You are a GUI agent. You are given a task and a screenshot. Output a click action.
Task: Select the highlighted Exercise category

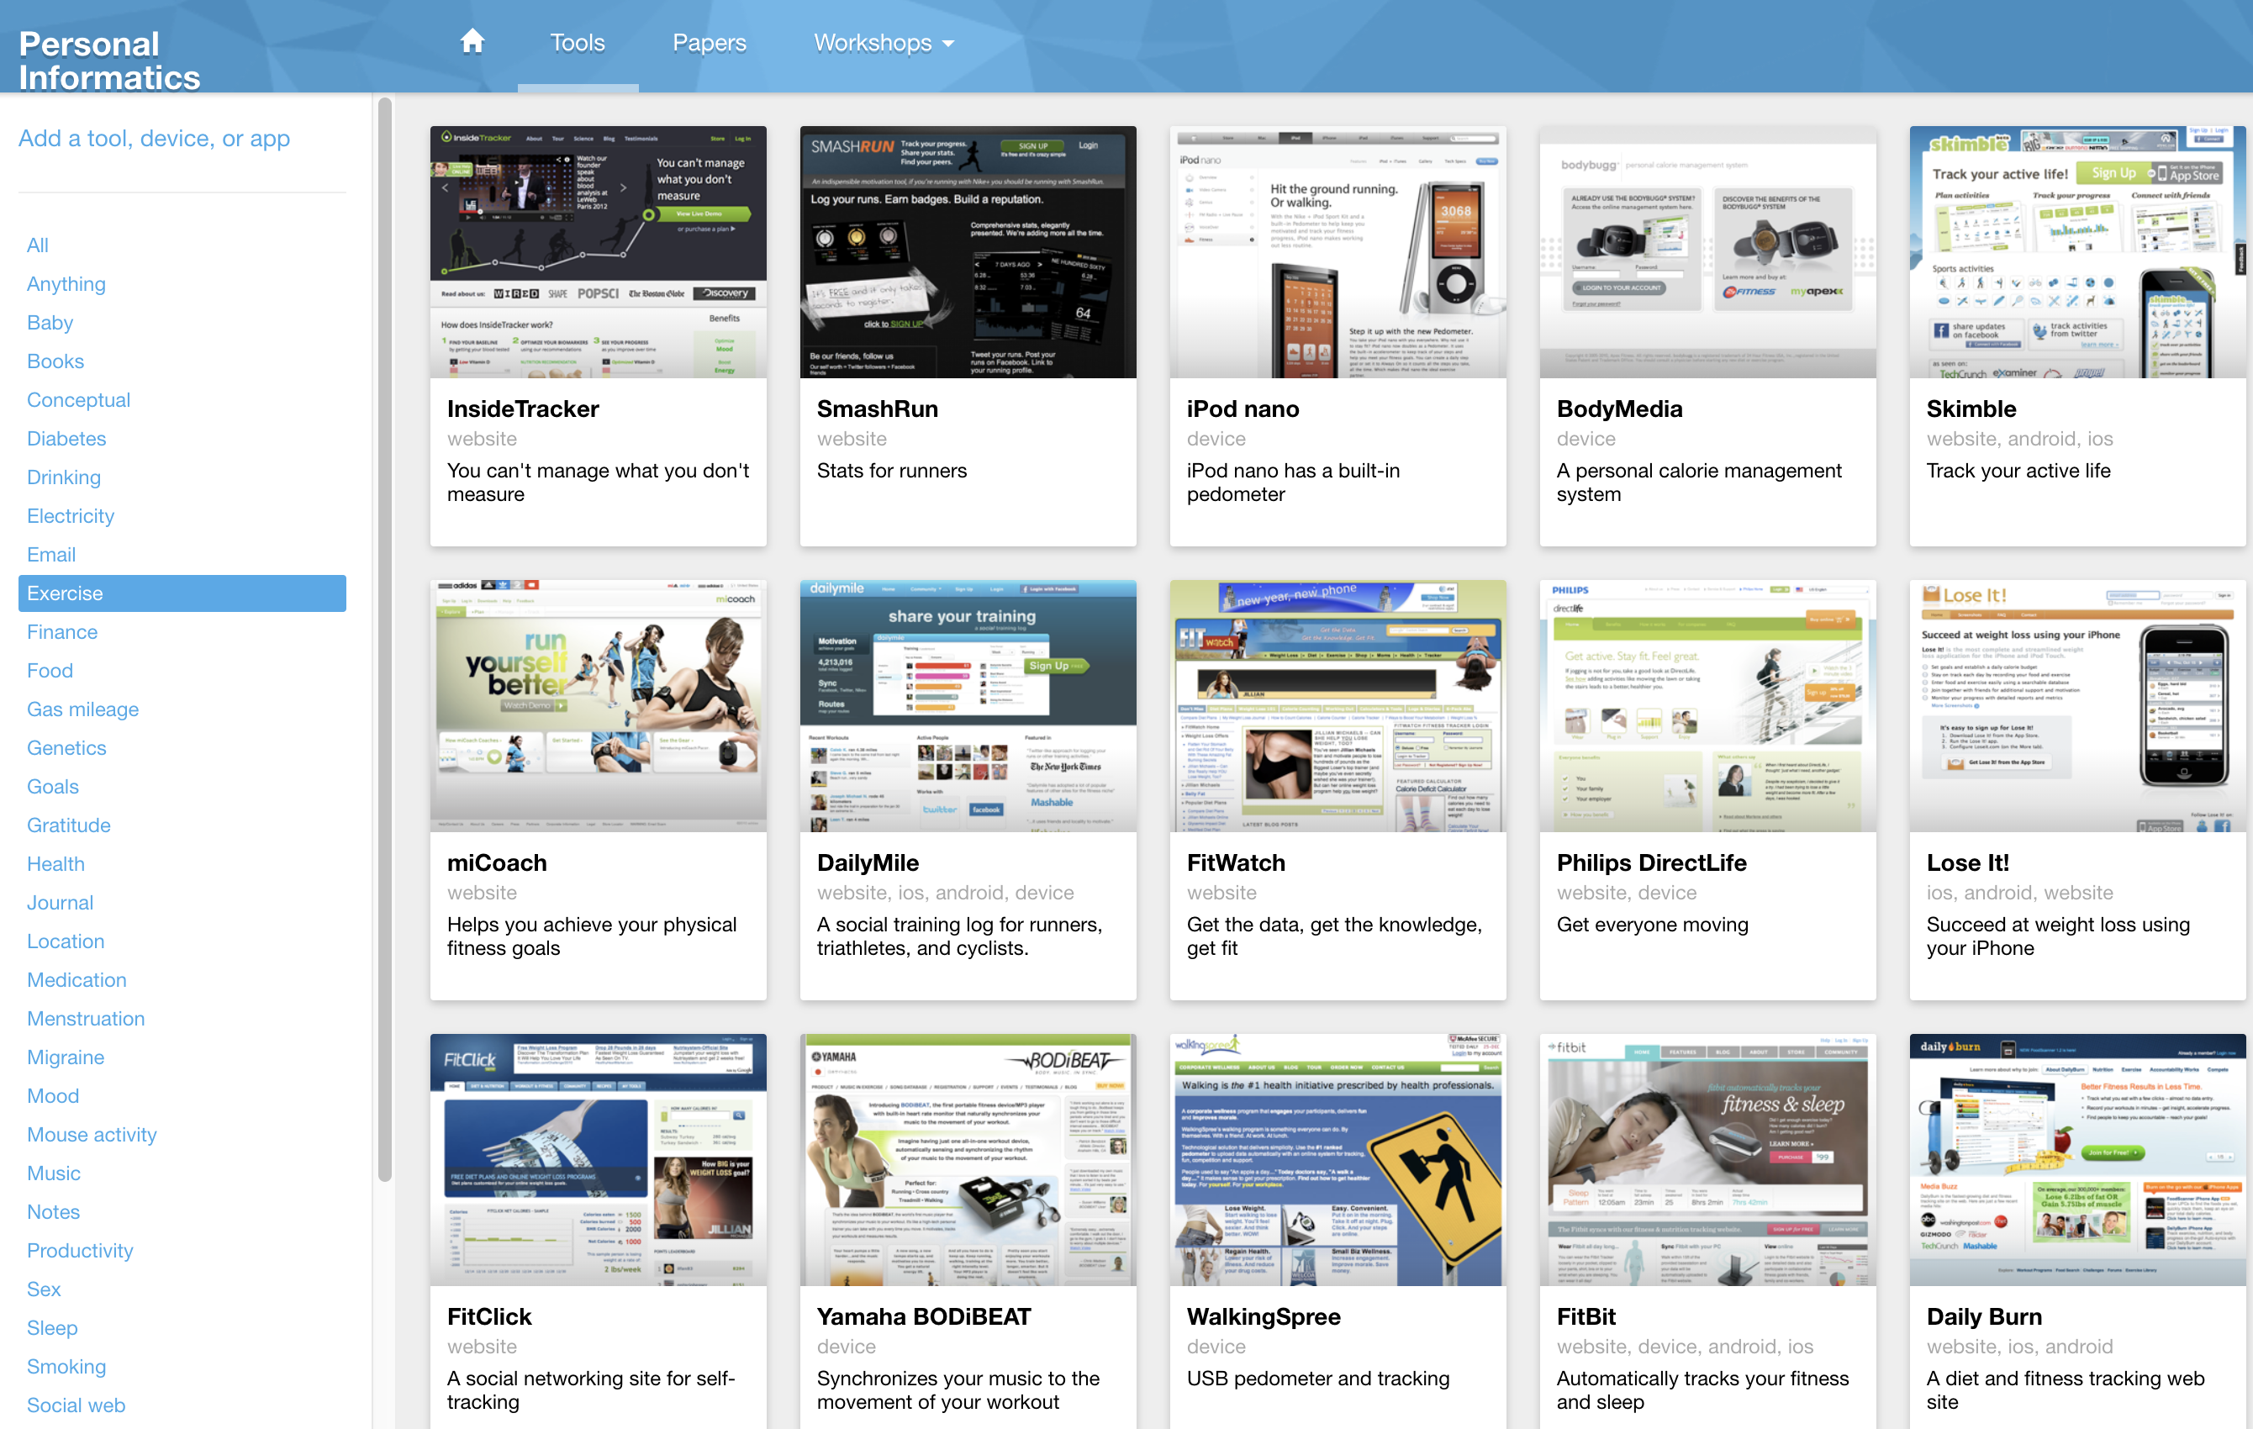click(x=182, y=593)
